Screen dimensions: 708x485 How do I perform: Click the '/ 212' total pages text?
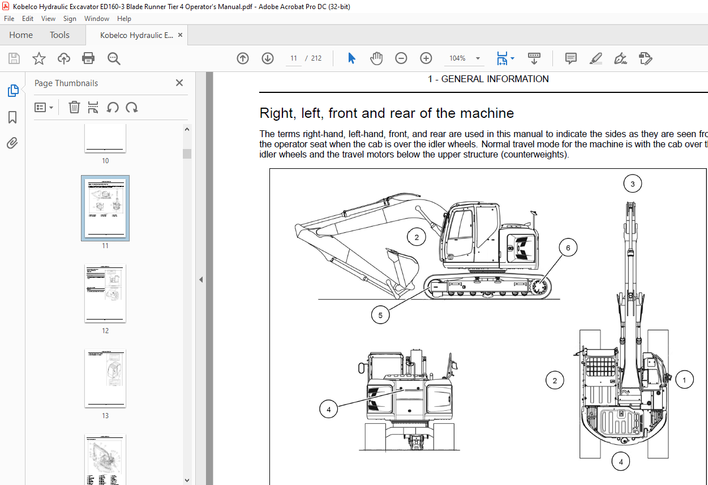(x=313, y=58)
